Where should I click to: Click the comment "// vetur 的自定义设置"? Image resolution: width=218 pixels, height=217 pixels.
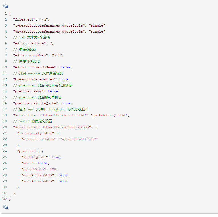(x=32, y=121)
